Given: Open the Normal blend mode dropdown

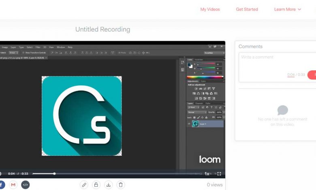Looking at the screenshot, I should click(x=197, y=112).
